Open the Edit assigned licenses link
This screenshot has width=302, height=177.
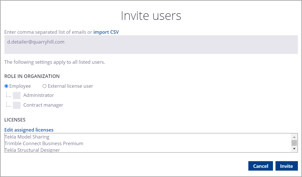tap(29, 130)
